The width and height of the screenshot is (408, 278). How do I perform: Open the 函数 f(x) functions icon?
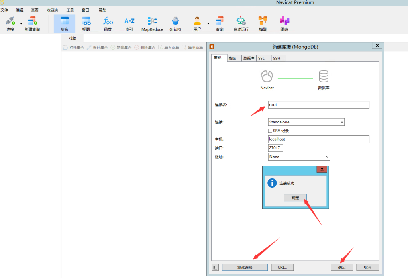(108, 23)
